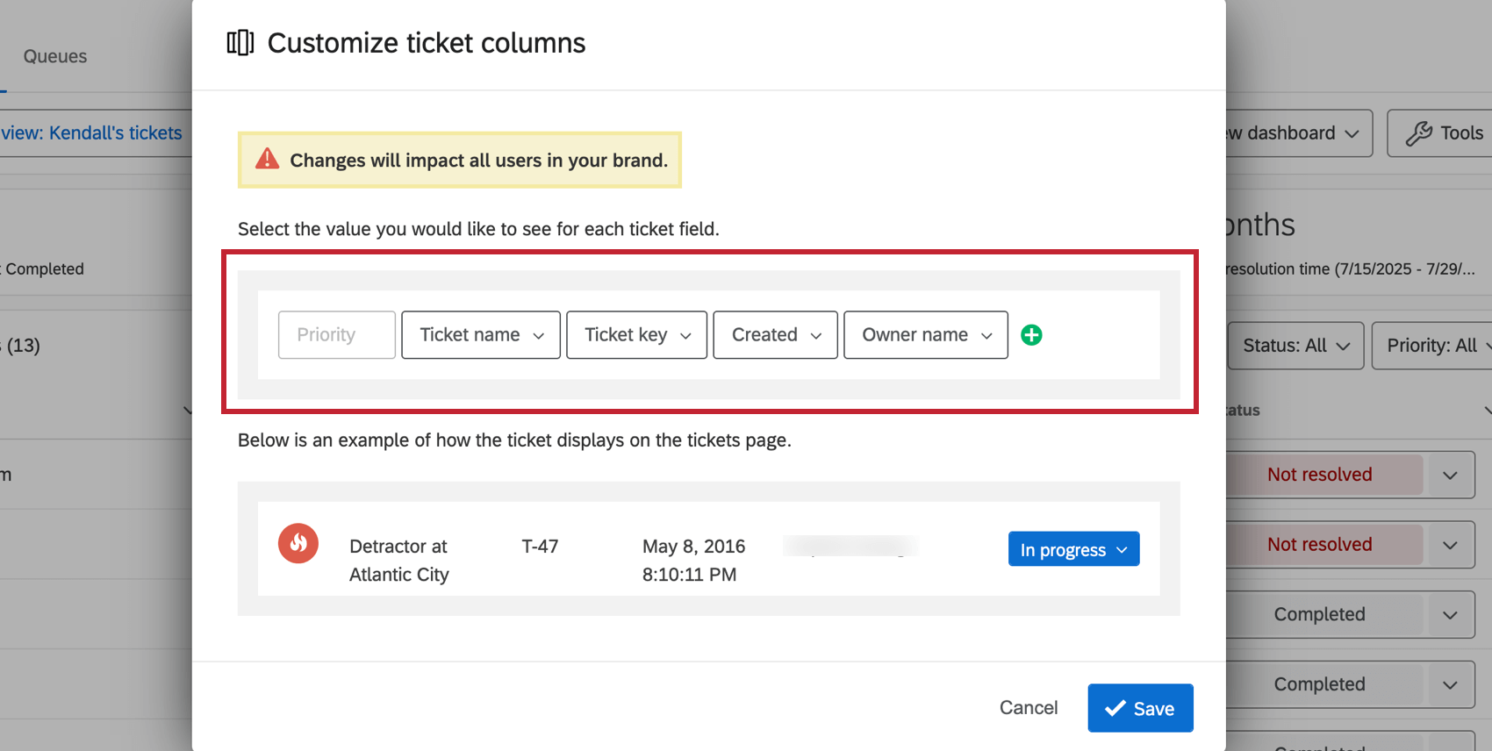Open the Ticket key dropdown
The width and height of the screenshot is (1492, 751).
pyautogui.click(x=636, y=335)
